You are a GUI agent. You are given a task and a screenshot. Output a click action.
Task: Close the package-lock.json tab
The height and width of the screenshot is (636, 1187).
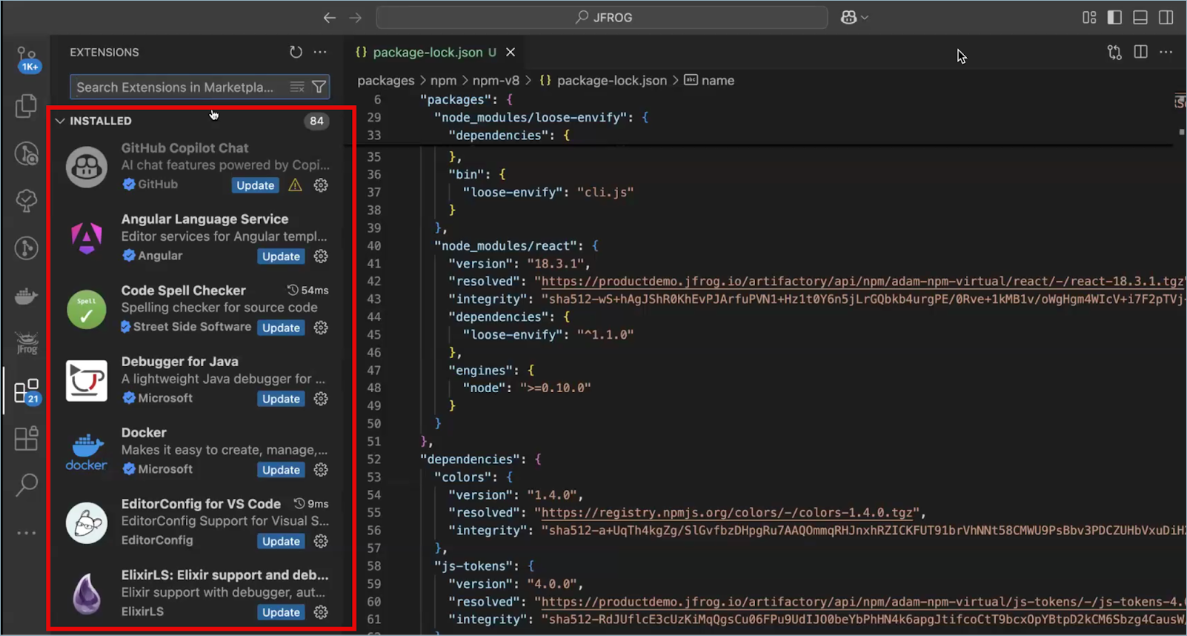pos(511,52)
